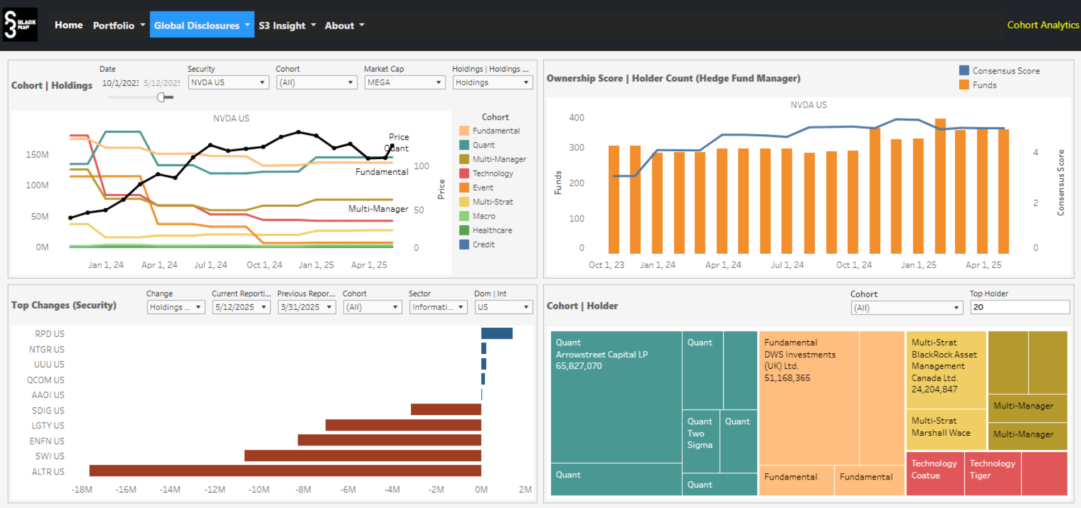Open the S3 Insight menu
This screenshot has width=1081, height=508.
click(287, 25)
